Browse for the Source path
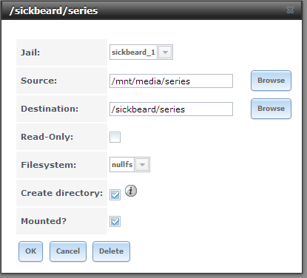307x278 pixels. [x=271, y=81]
